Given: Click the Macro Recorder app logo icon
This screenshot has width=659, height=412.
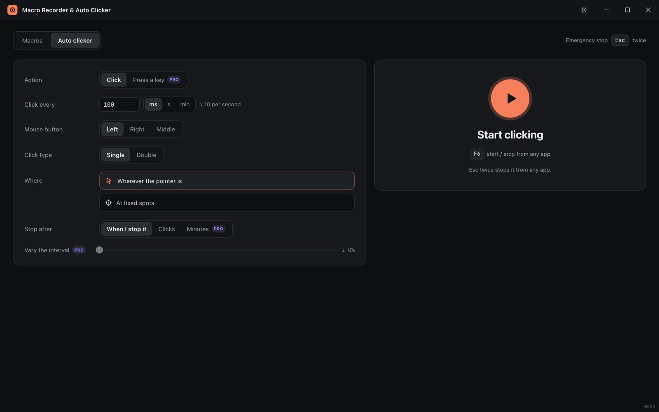Looking at the screenshot, I should click(x=12, y=10).
